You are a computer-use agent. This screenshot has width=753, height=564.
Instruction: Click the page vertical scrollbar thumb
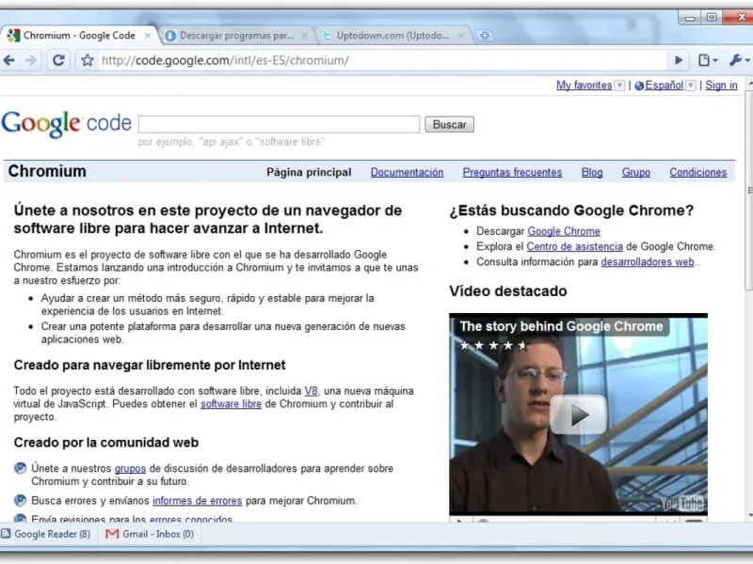tap(749, 190)
